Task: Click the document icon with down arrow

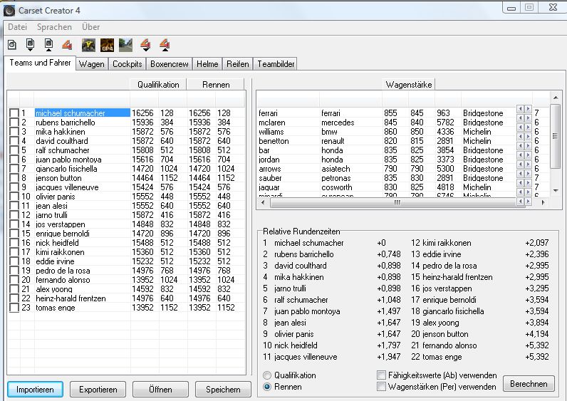Action: (x=31, y=46)
